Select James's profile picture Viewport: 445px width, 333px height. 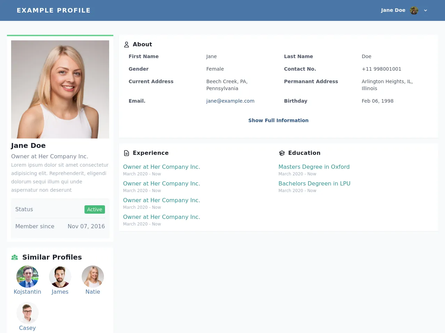(x=60, y=277)
